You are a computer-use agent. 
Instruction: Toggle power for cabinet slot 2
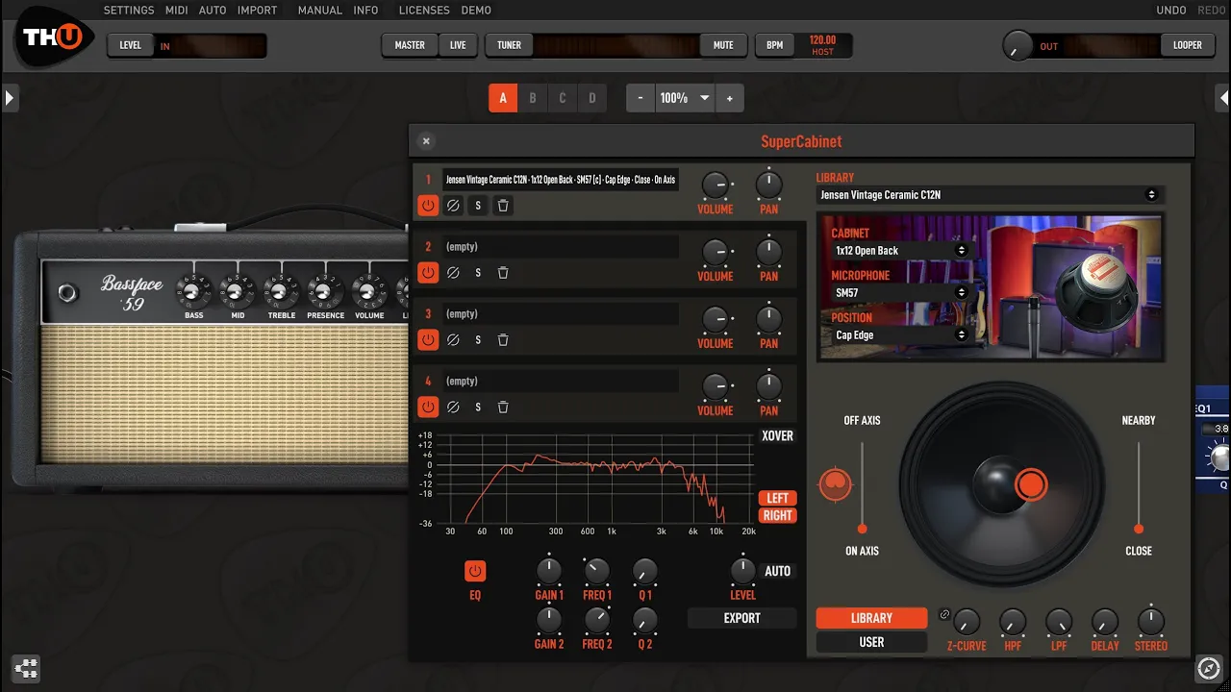coord(428,273)
